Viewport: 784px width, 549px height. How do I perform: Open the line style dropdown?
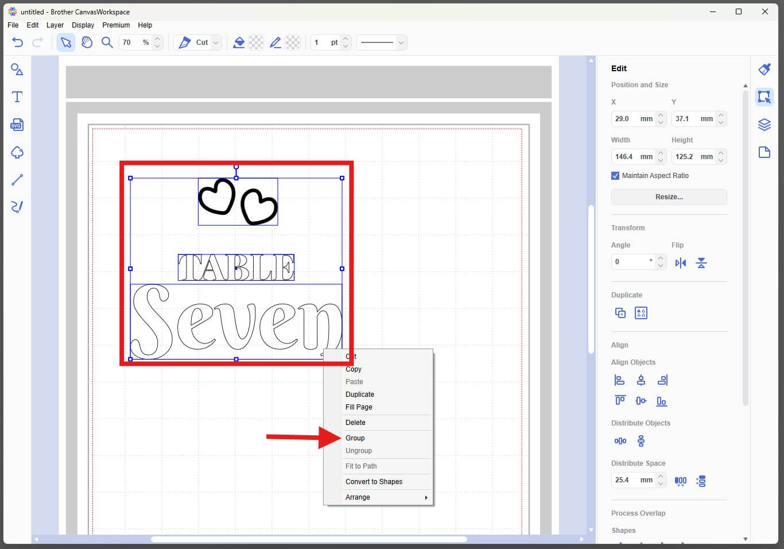point(401,42)
